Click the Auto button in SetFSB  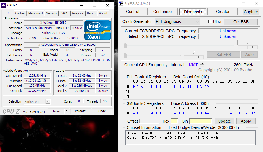click(x=249, y=55)
